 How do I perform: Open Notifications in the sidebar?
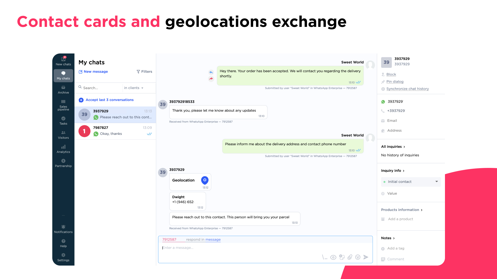[x=63, y=229]
